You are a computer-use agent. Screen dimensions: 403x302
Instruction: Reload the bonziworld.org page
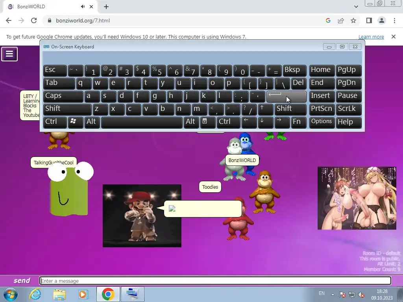point(34,20)
